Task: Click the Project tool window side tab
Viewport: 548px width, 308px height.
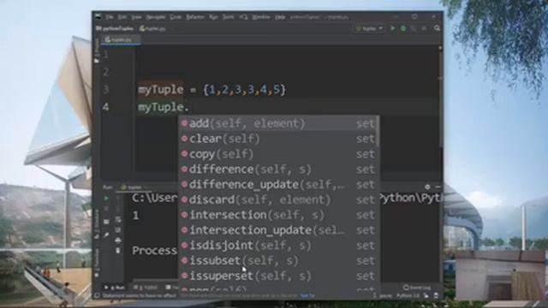Action: click(x=97, y=50)
